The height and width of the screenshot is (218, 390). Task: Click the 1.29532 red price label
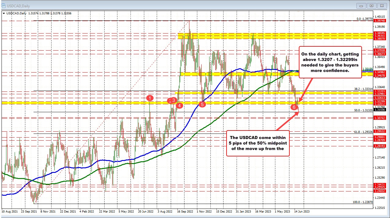coord(381,131)
